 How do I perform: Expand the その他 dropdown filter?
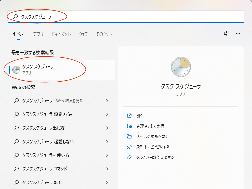click(104, 34)
